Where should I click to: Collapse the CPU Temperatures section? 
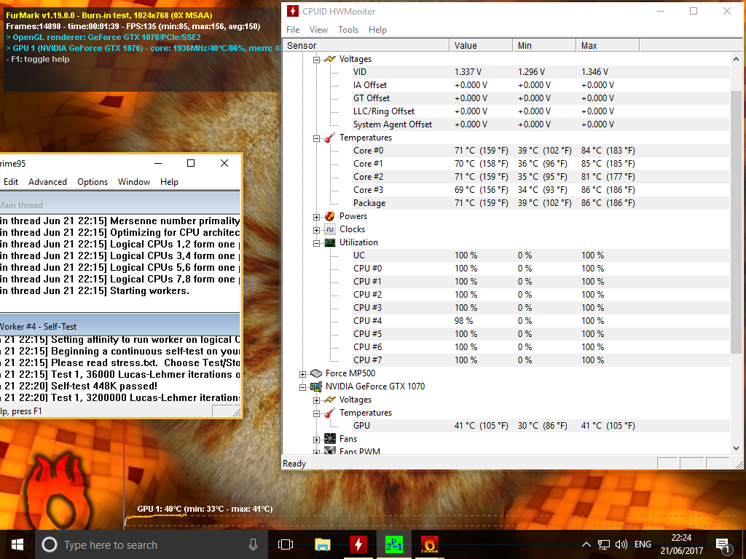tap(316, 138)
